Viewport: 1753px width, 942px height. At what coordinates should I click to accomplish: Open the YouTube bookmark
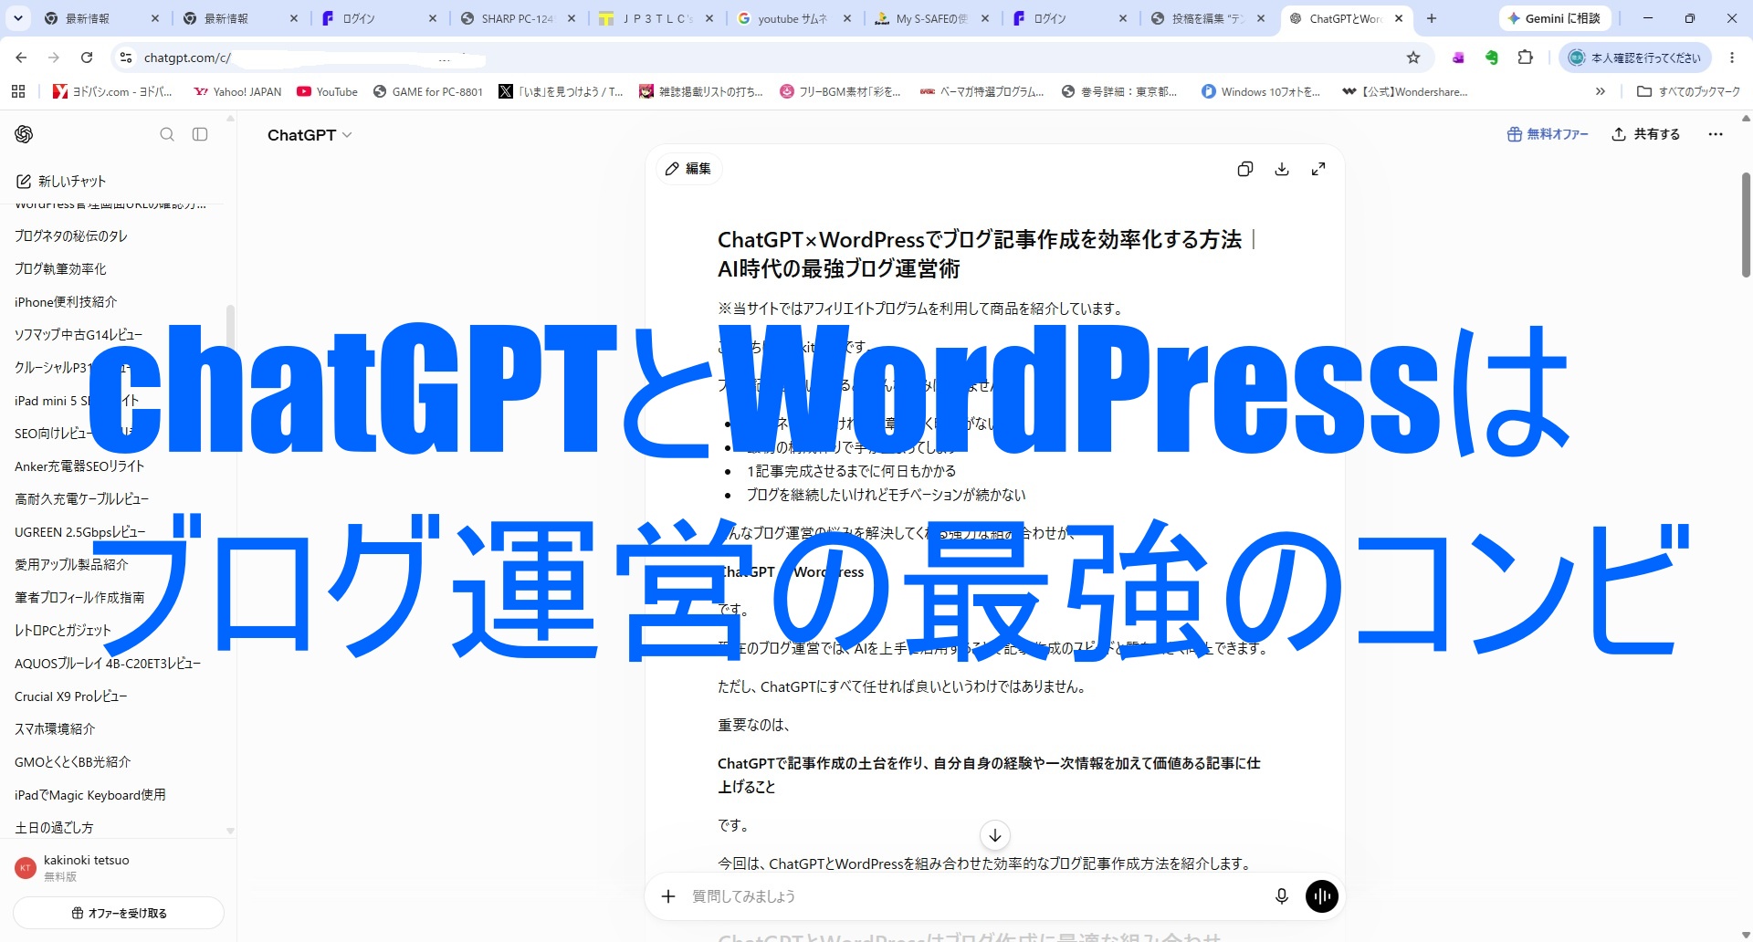[x=327, y=91]
